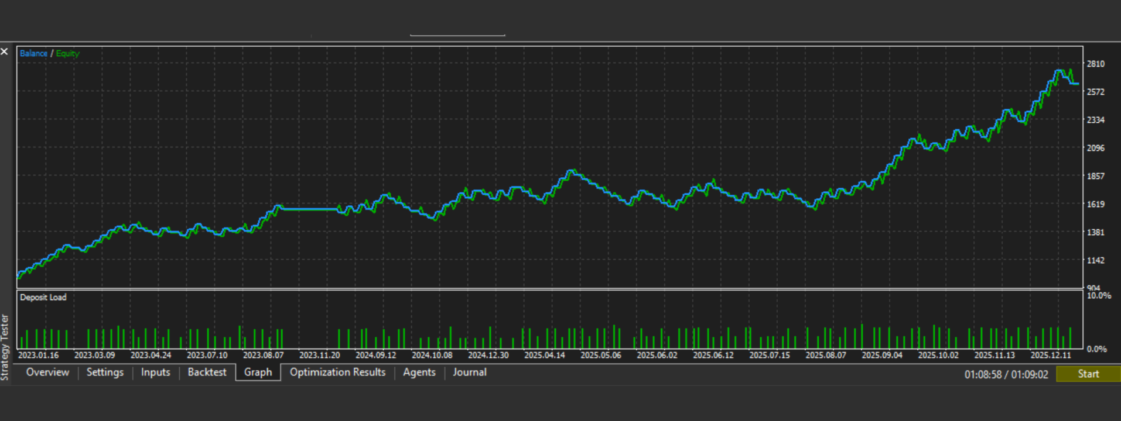
Task: Show the Agents tab
Action: click(x=419, y=372)
